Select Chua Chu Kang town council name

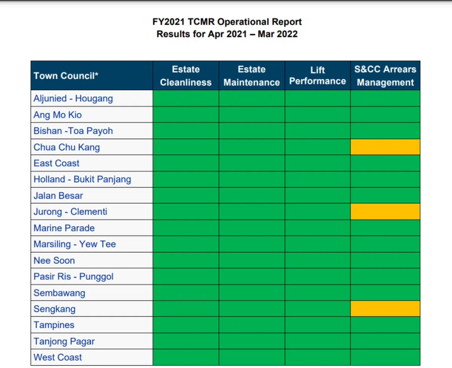(x=67, y=147)
